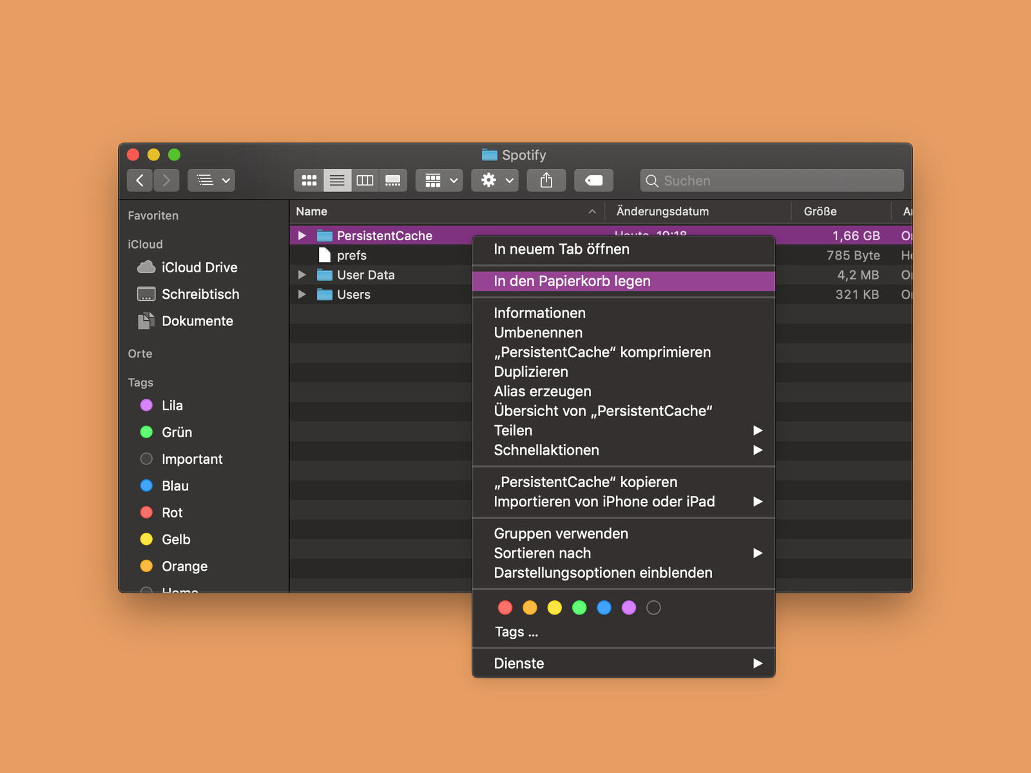Open Importieren von iPhone oder iPad submenu

coord(623,502)
